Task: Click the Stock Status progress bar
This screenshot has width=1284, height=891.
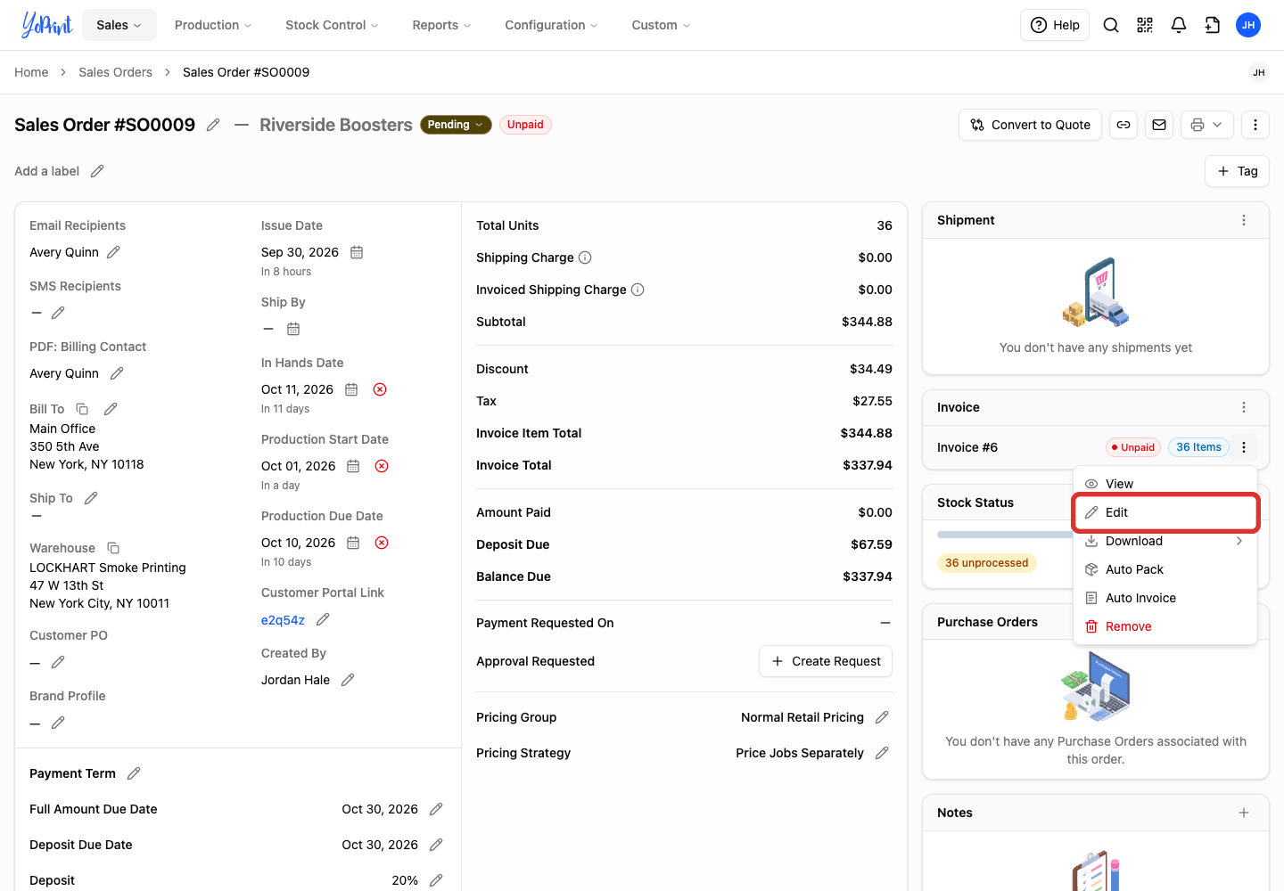Action: tap(1004, 535)
